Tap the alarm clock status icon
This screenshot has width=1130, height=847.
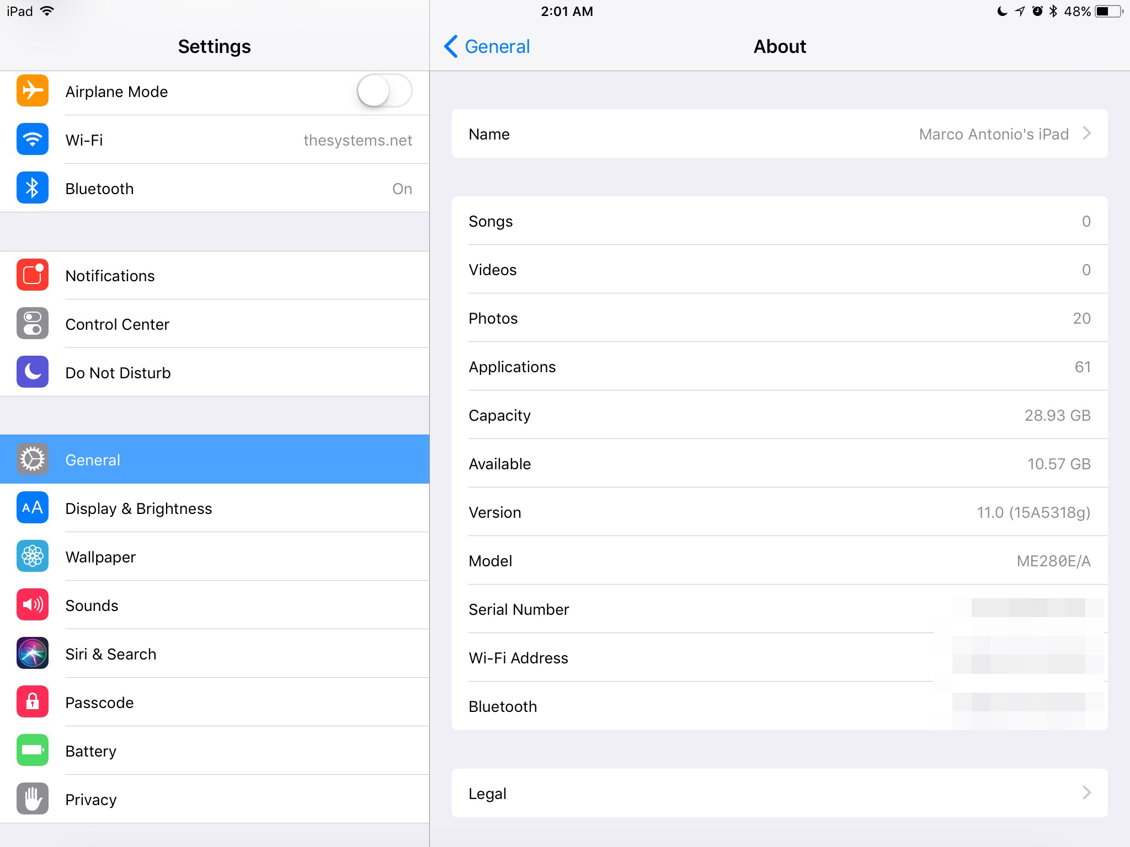click(1037, 11)
